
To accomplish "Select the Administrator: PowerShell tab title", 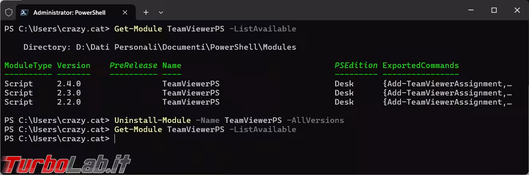I will [69, 13].
